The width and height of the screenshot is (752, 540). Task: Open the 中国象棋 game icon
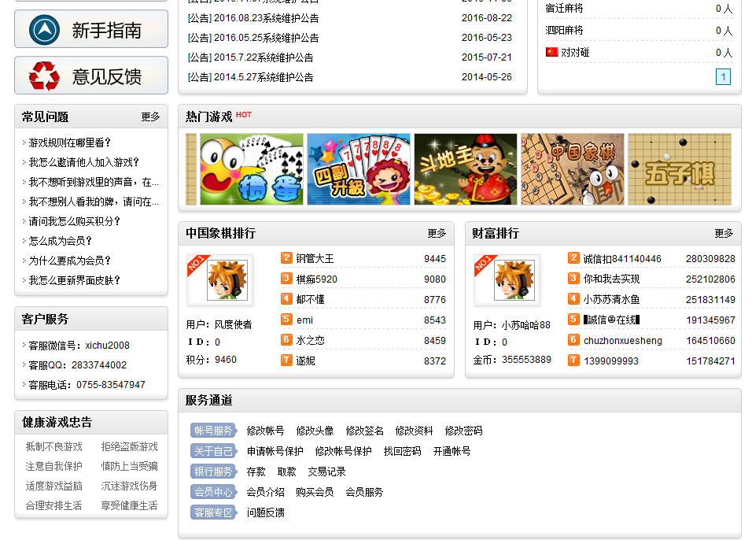point(573,169)
